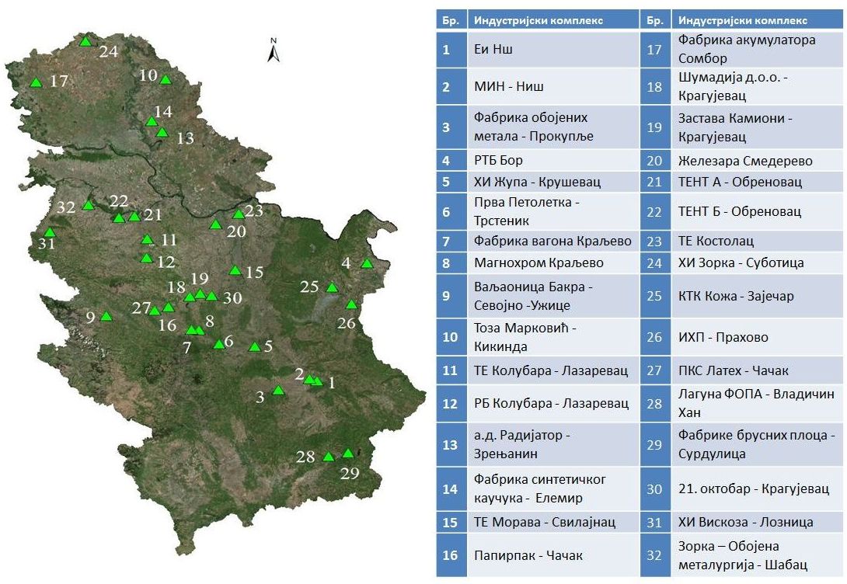This screenshot has height=584, width=847.
Task: Pick map marker triangle number 3
Action: click(278, 390)
